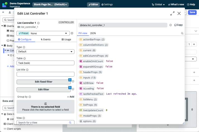199x132 pixels.
Task: Click the Edit fixed filter button
Action: coord(44,82)
